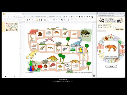This screenshot has width=127, height=95.
Task: Open the Zoom level dropdown arrow
Action: point(34,20)
